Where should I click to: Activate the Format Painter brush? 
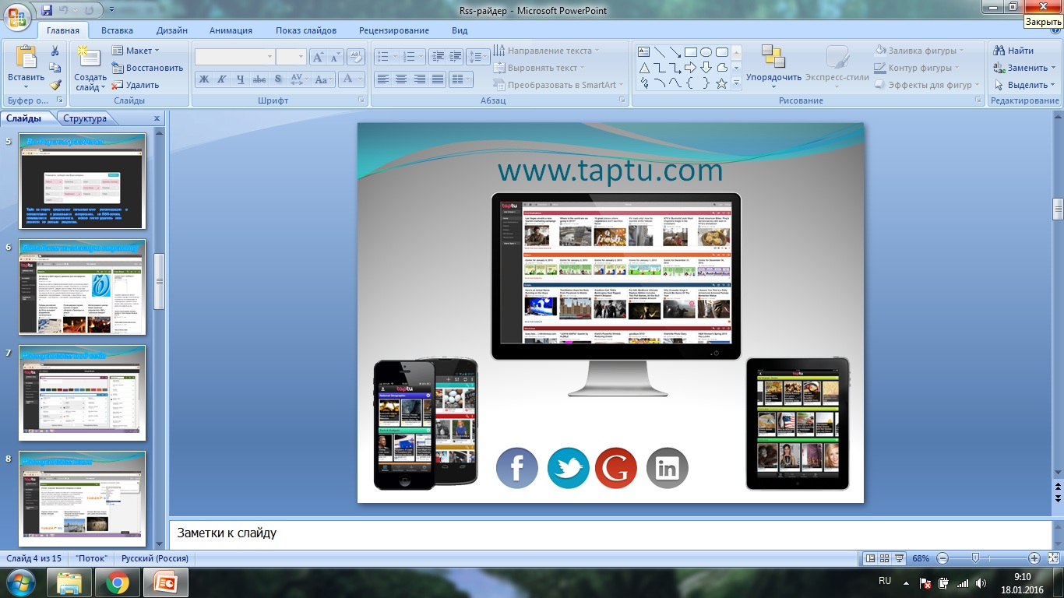(55, 85)
